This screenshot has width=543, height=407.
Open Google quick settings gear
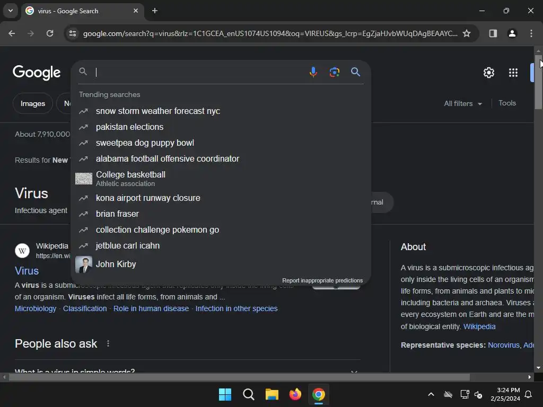(x=488, y=73)
